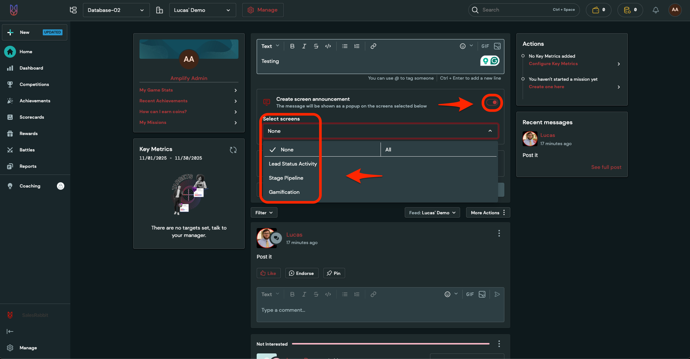The image size is (690, 359).
Task: Open the Scorecards sidebar item
Action: click(x=32, y=117)
